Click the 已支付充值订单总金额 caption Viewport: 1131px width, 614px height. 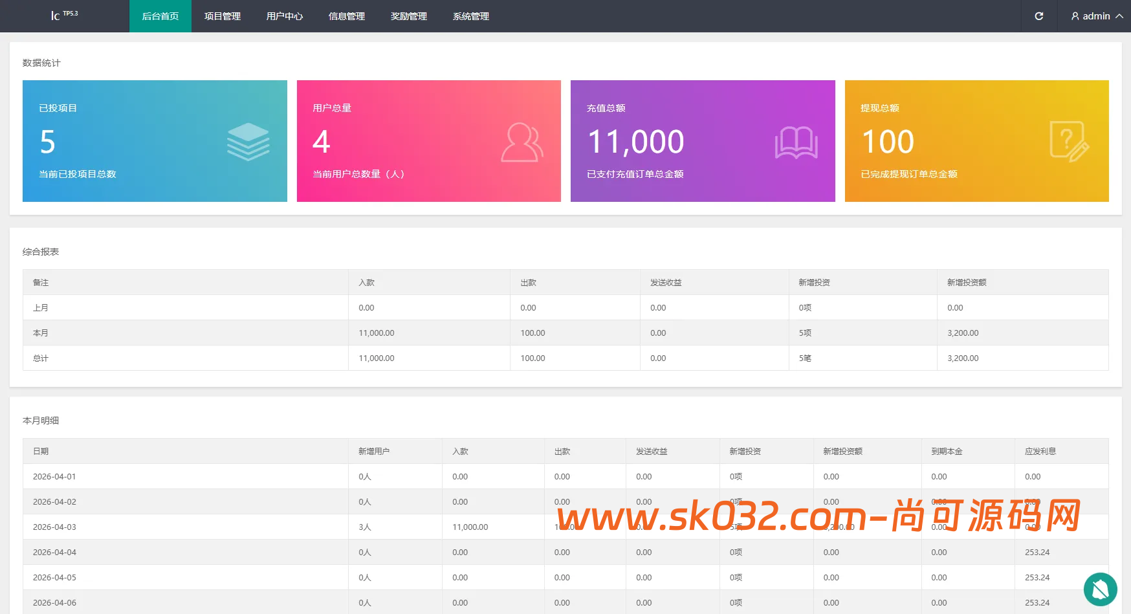point(635,174)
